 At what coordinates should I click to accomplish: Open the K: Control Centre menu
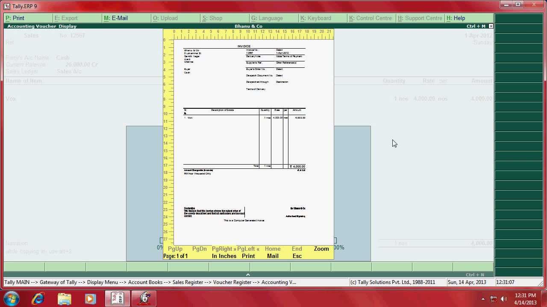371,18
